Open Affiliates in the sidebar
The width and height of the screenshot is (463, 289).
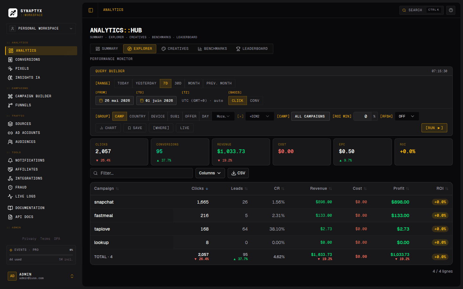[41, 170]
